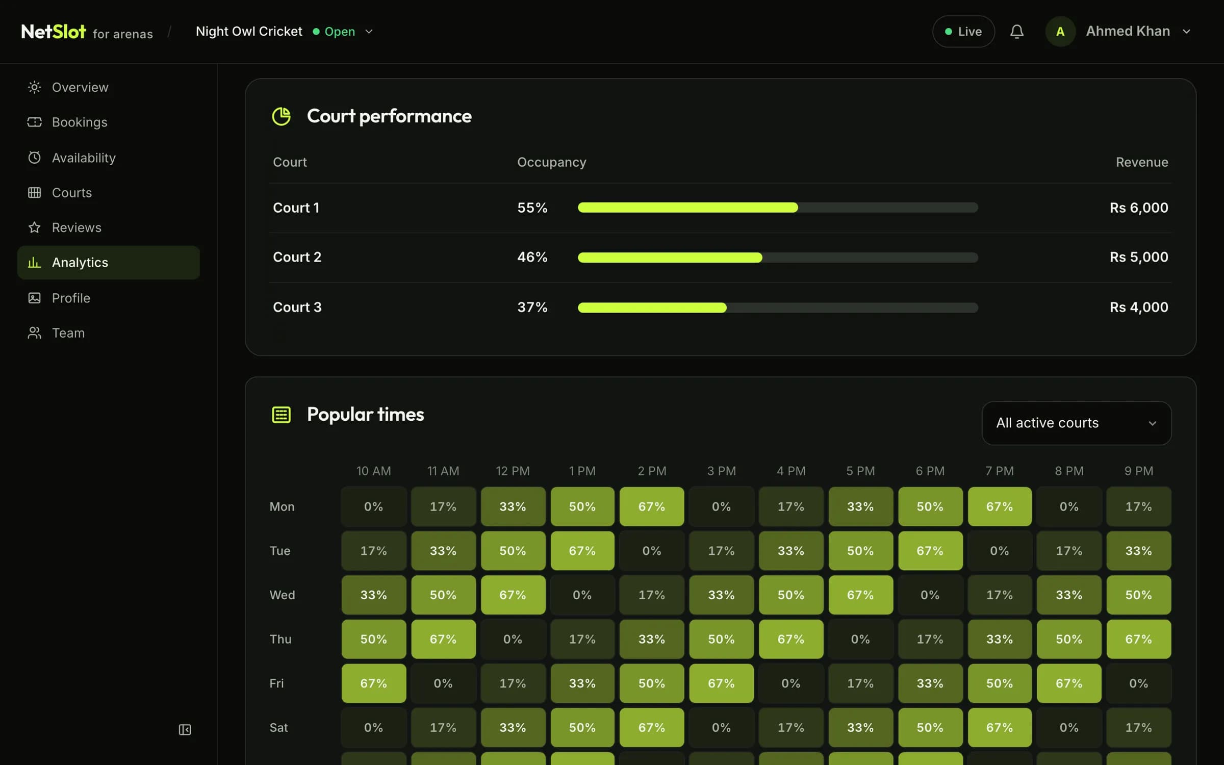Click the Wed 9 PM 50% cell
Image resolution: width=1224 pixels, height=765 pixels.
tap(1138, 595)
